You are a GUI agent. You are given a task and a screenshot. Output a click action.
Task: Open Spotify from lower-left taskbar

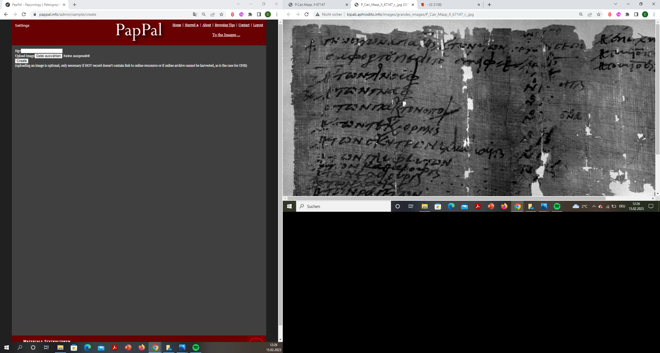(x=196, y=347)
